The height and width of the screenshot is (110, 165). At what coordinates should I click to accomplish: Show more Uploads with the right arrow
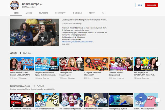[158, 64]
